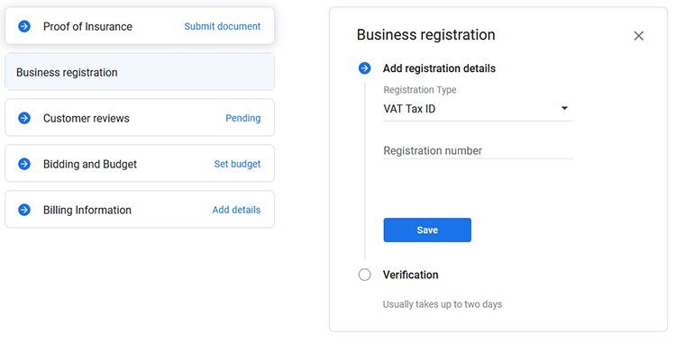
Task: Click the Set budget link
Action: [238, 164]
